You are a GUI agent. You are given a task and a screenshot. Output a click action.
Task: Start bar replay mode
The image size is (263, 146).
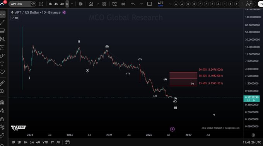[x=123, y=4]
